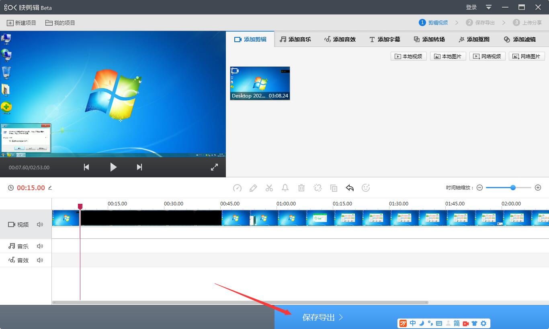Click the bell marker icon
The width and height of the screenshot is (549, 329).
[x=285, y=188]
